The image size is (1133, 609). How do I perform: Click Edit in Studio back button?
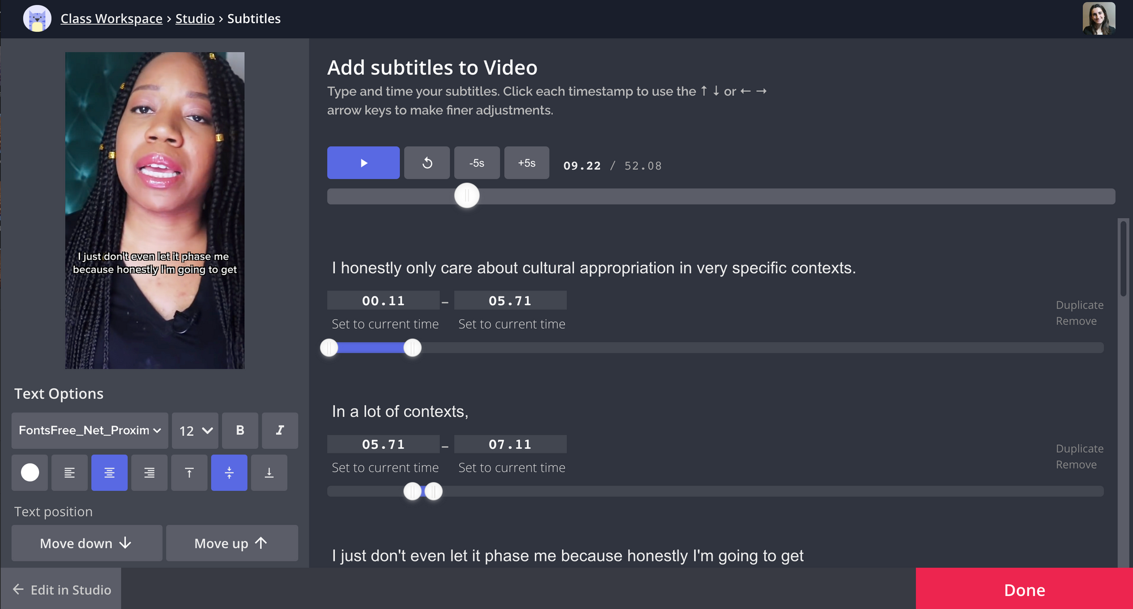[62, 590]
